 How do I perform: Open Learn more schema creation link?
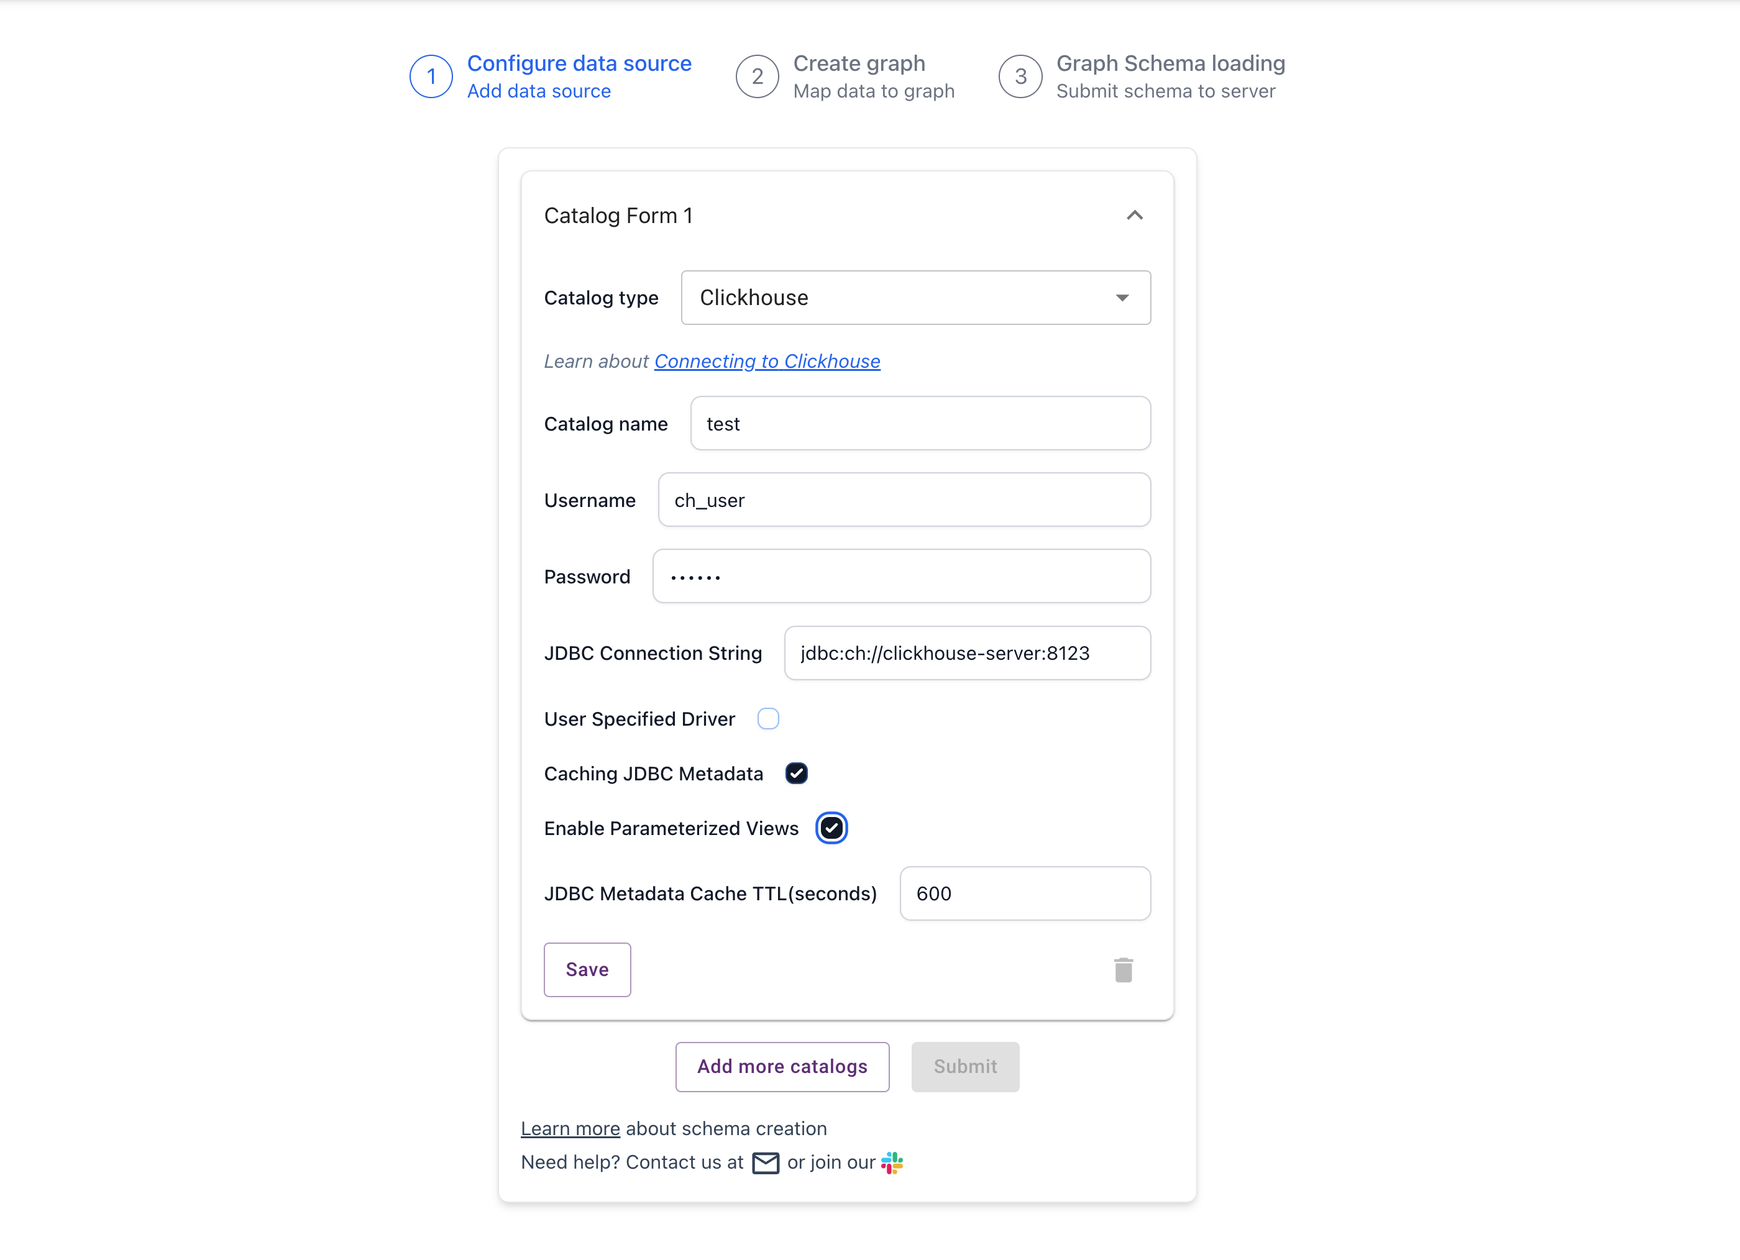coord(570,1129)
